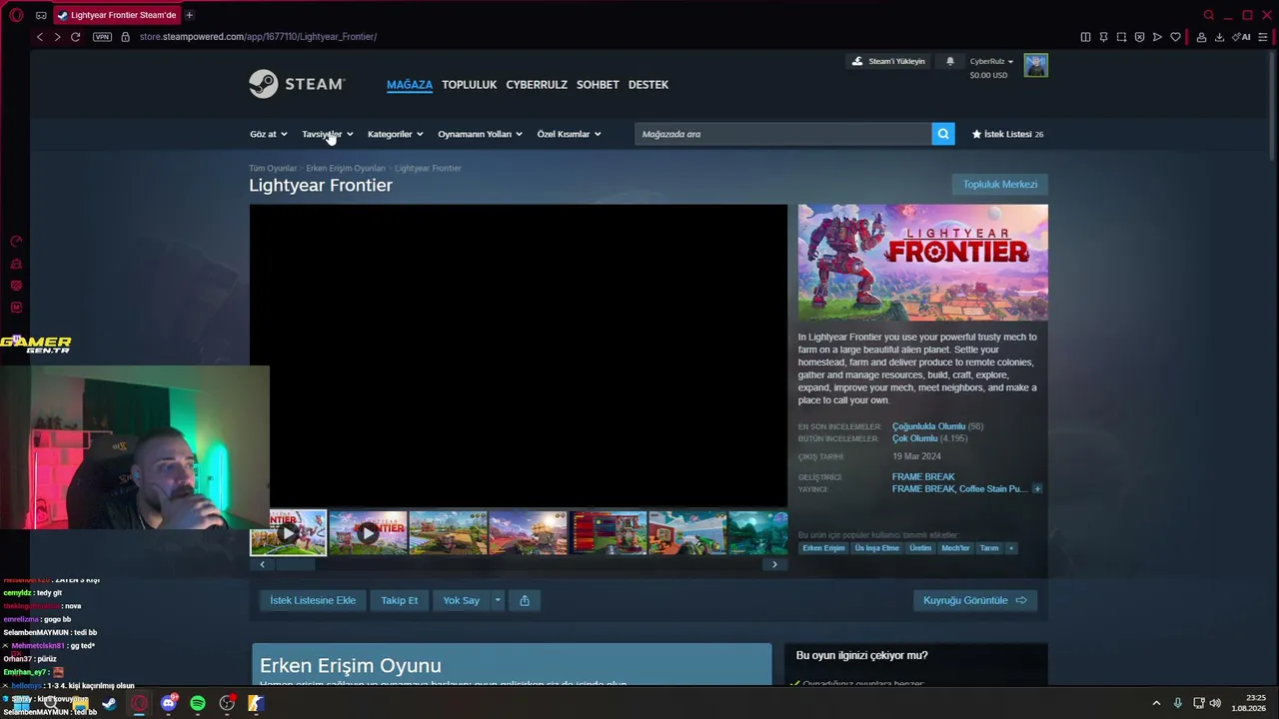
Task: Open the ad blocker shield icon
Action: pyautogui.click(x=1139, y=37)
